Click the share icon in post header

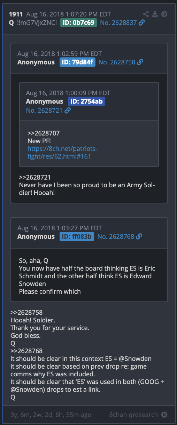click(146, 14)
